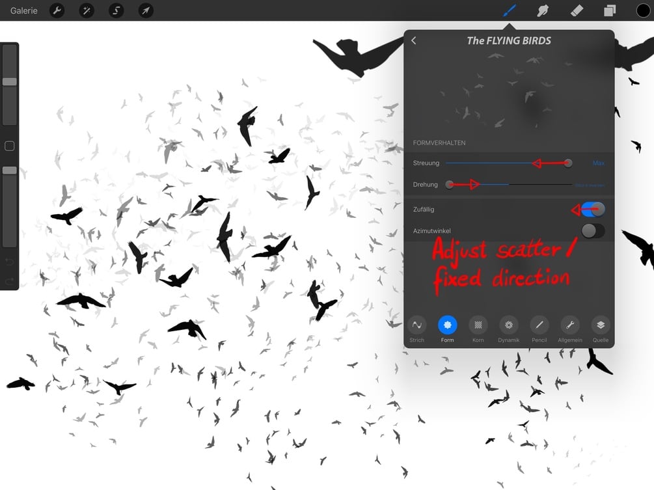Image resolution: width=654 pixels, height=490 pixels.
Task: Open the black color swatch
Action: (643, 10)
